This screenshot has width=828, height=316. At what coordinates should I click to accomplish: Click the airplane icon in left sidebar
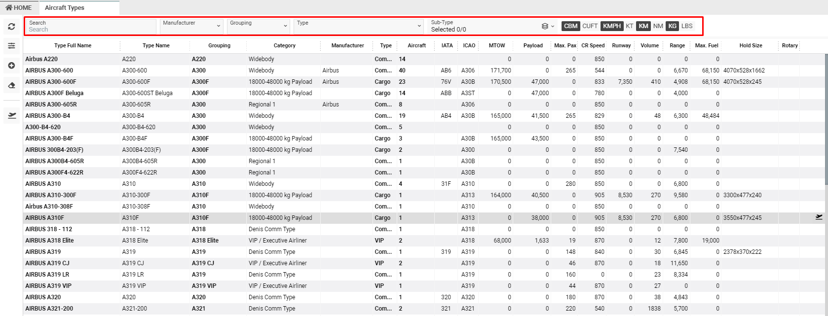12,115
